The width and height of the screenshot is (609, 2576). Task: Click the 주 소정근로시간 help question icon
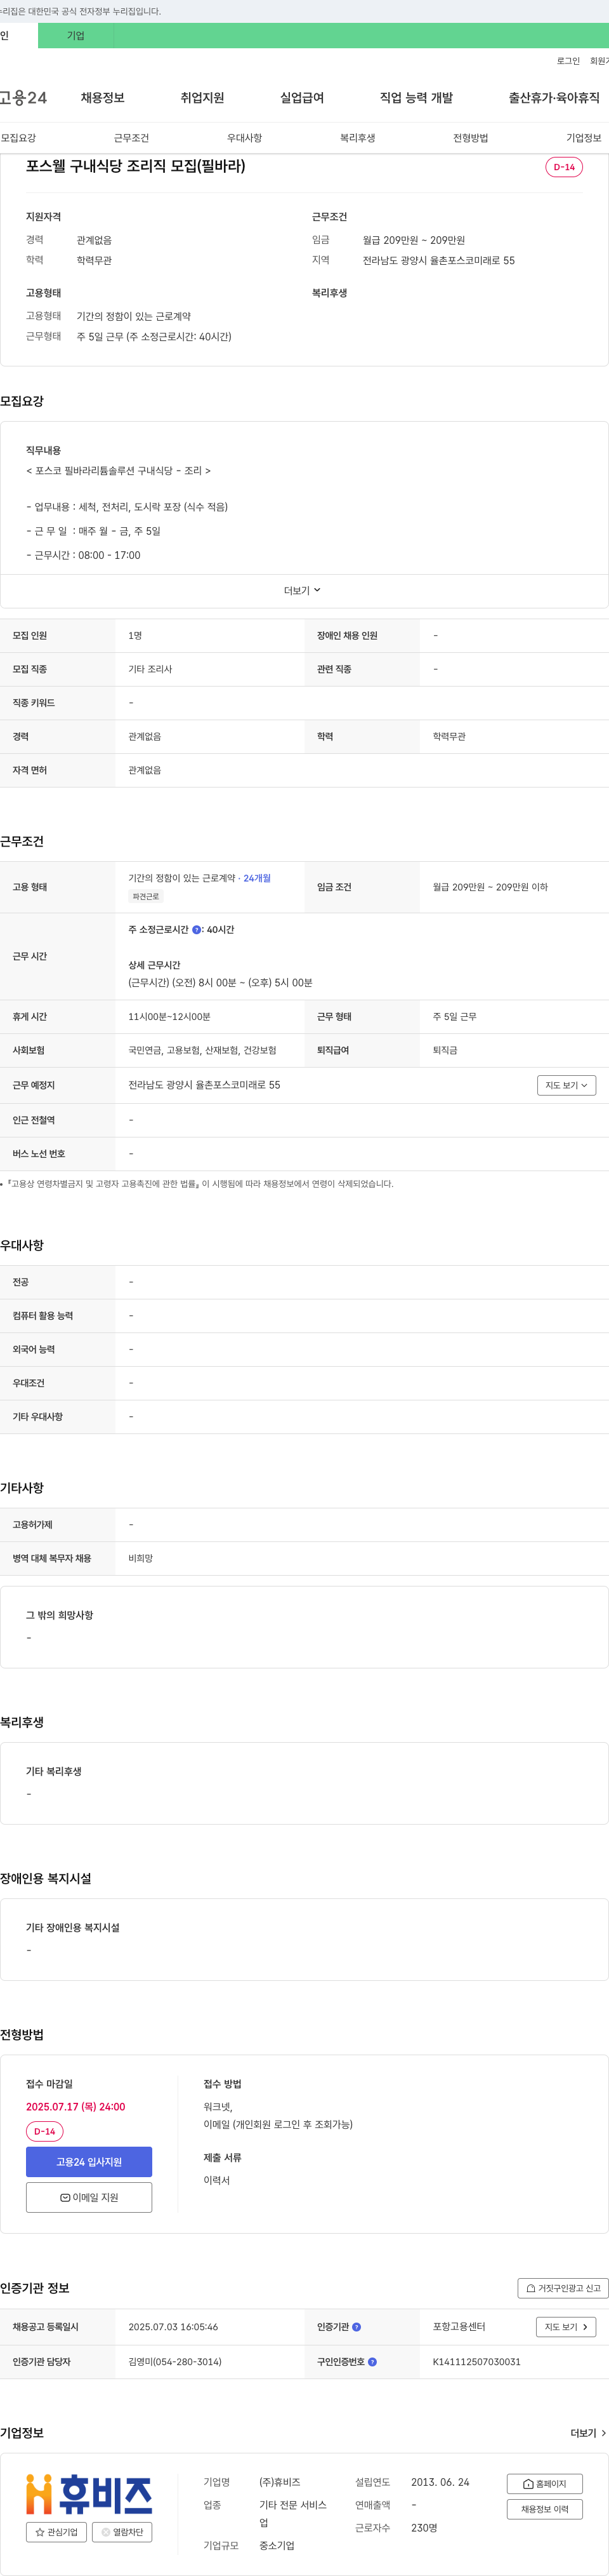[x=195, y=930]
